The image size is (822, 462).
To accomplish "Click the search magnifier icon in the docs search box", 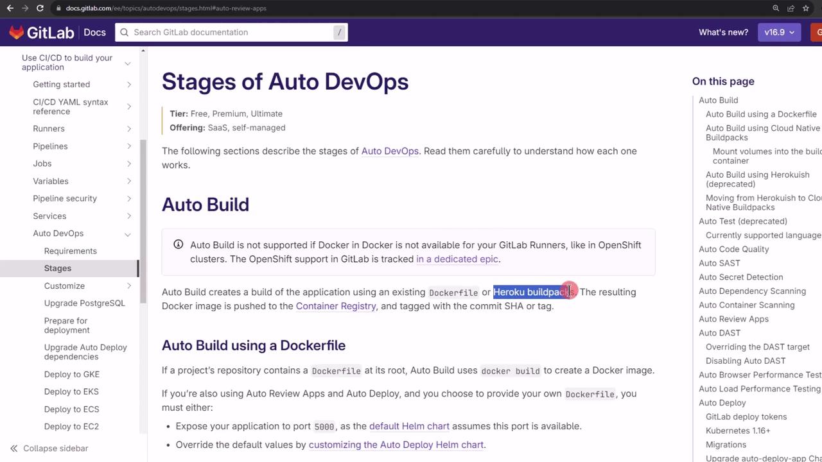I will click(x=125, y=32).
